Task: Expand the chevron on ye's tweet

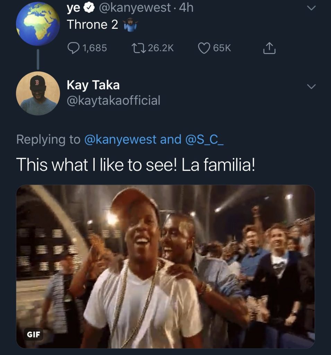Action: pos(311,8)
